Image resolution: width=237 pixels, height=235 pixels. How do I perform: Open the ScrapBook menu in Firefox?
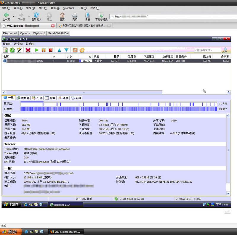69,8
